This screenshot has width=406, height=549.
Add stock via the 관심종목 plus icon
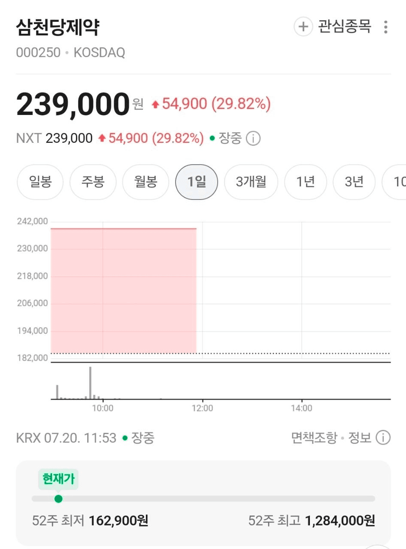[x=303, y=27]
